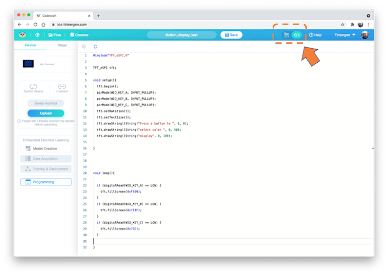Open a new browser tab

pyautogui.click(x=99, y=16)
